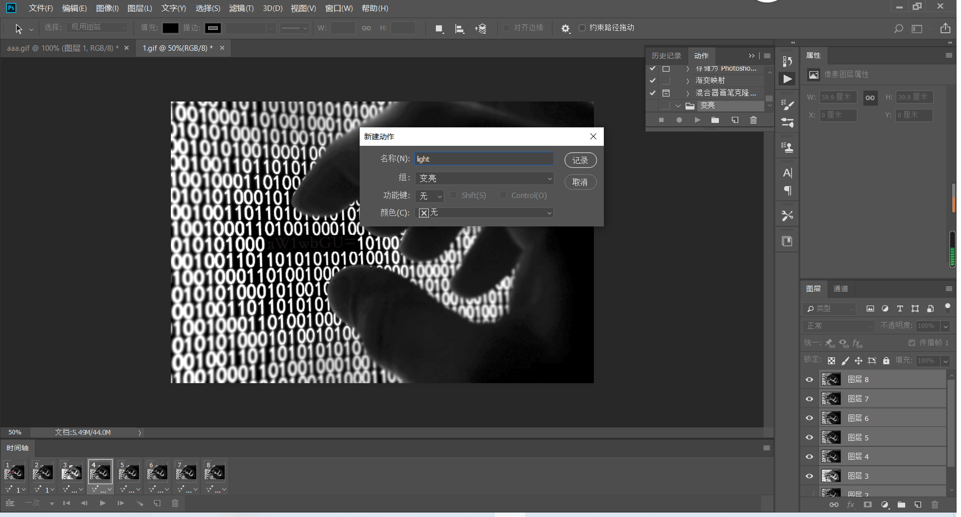Toggle the 约束路径拖动 checkbox
This screenshot has width=961, height=517.
point(582,28)
